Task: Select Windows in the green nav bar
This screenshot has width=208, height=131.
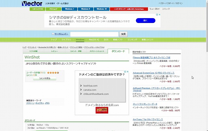Action: click(80, 39)
